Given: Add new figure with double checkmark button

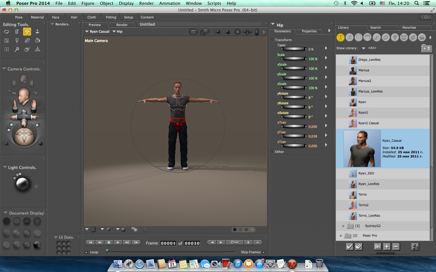Looking at the screenshot, I should (x=359, y=247).
